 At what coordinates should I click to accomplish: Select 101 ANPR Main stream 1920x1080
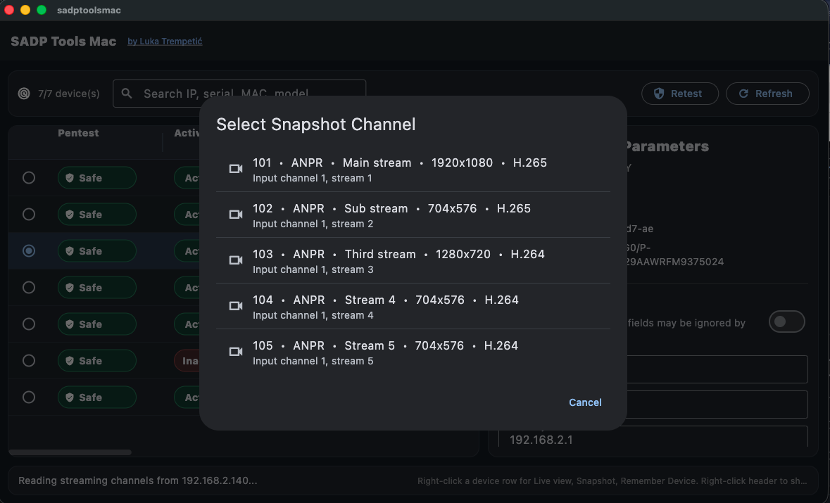click(x=413, y=170)
